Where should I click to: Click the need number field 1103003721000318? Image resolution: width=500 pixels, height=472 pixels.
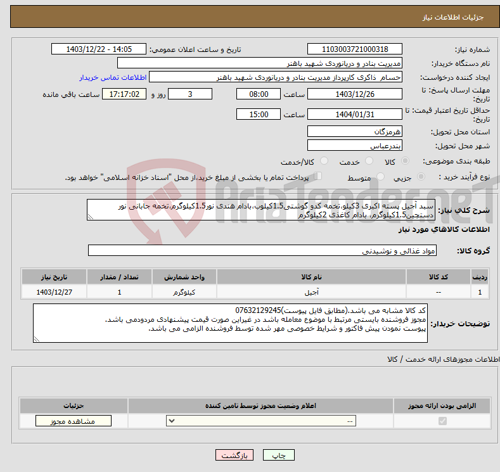355,49
